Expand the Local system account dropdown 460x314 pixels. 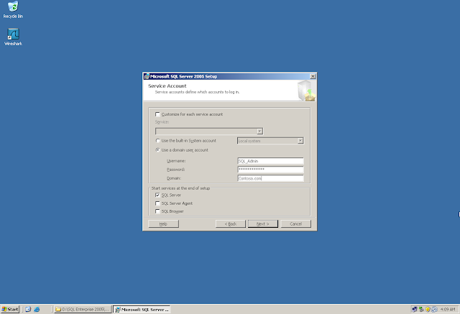tap(300, 141)
